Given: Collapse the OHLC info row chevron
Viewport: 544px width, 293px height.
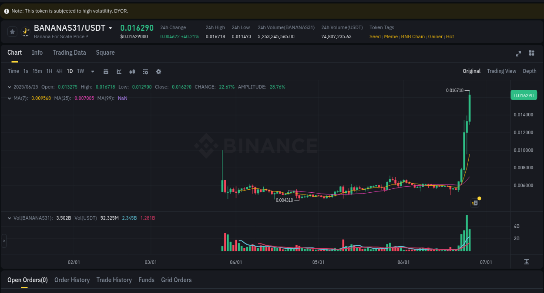Looking at the screenshot, I should [9, 87].
